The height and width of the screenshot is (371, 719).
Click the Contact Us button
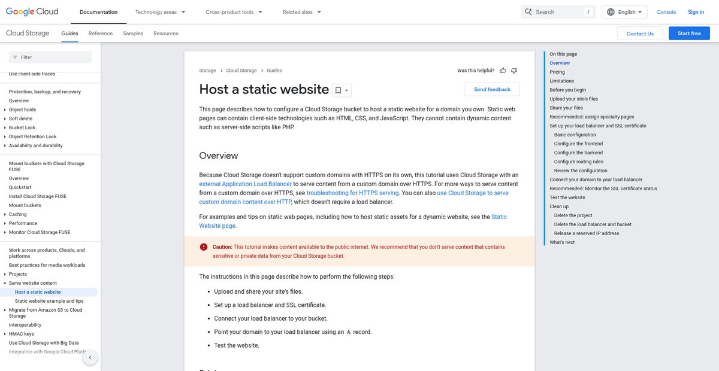point(640,34)
